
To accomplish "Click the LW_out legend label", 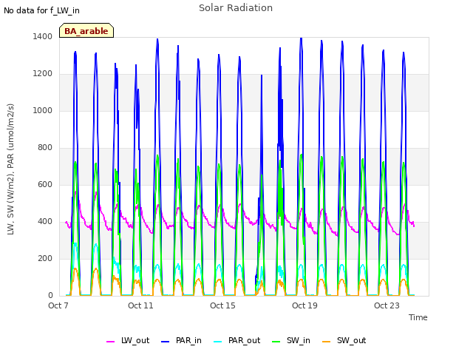I will click(x=135, y=340).
